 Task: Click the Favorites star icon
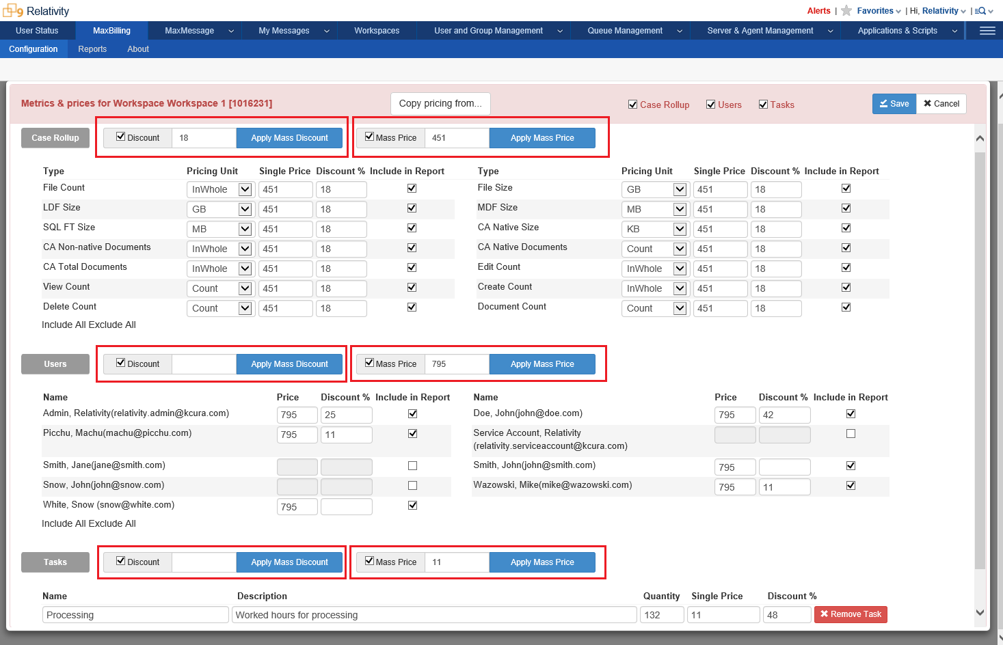(x=846, y=10)
